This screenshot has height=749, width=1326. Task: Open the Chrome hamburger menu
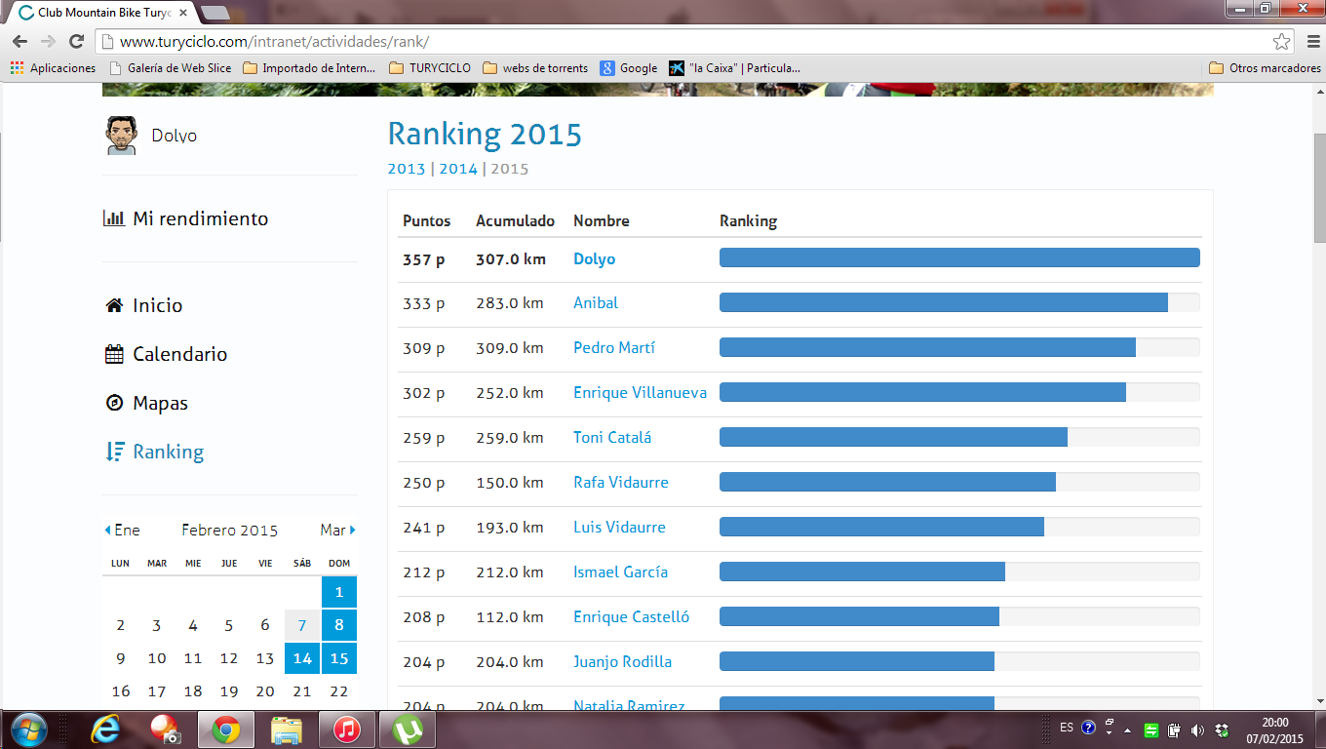click(x=1309, y=42)
